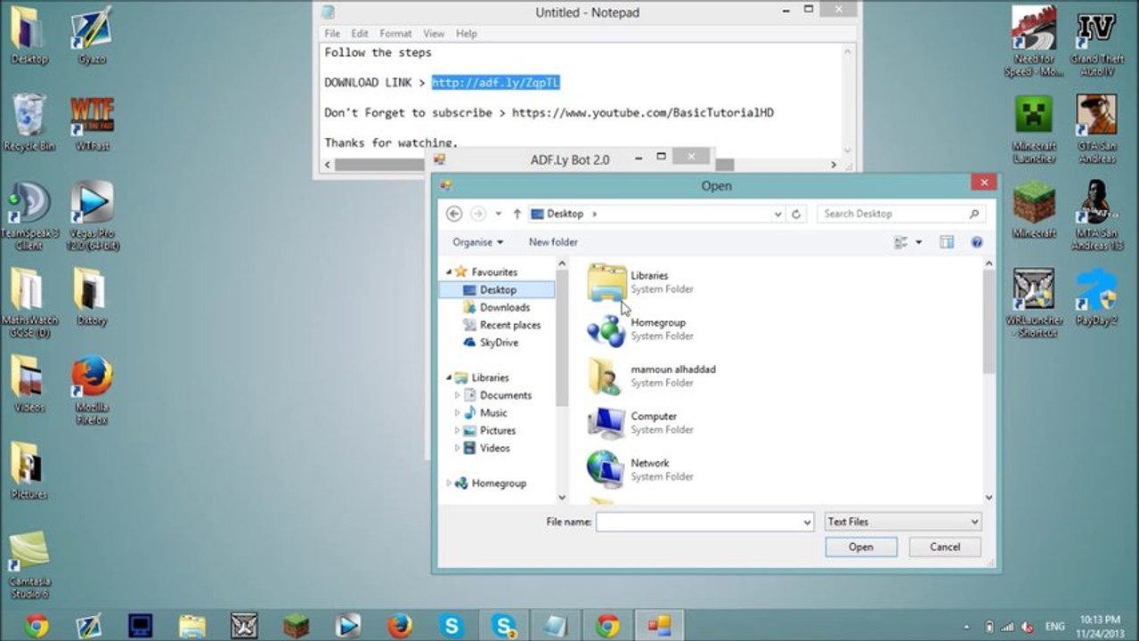This screenshot has width=1139, height=641.
Task: Go up one level with the up arrow
Action: 517,214
